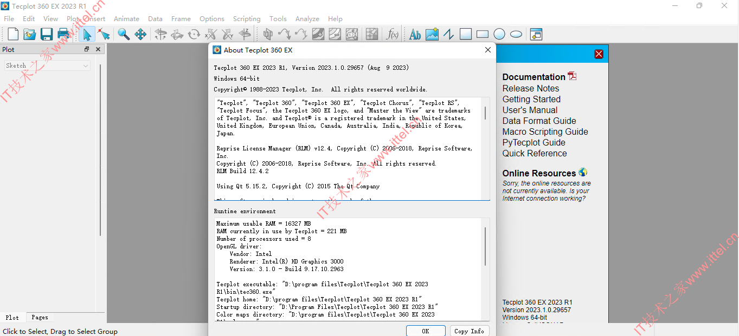The image size is (739, 336).
Task: Print the plot with the printer icon
Action: pos(63,34)
